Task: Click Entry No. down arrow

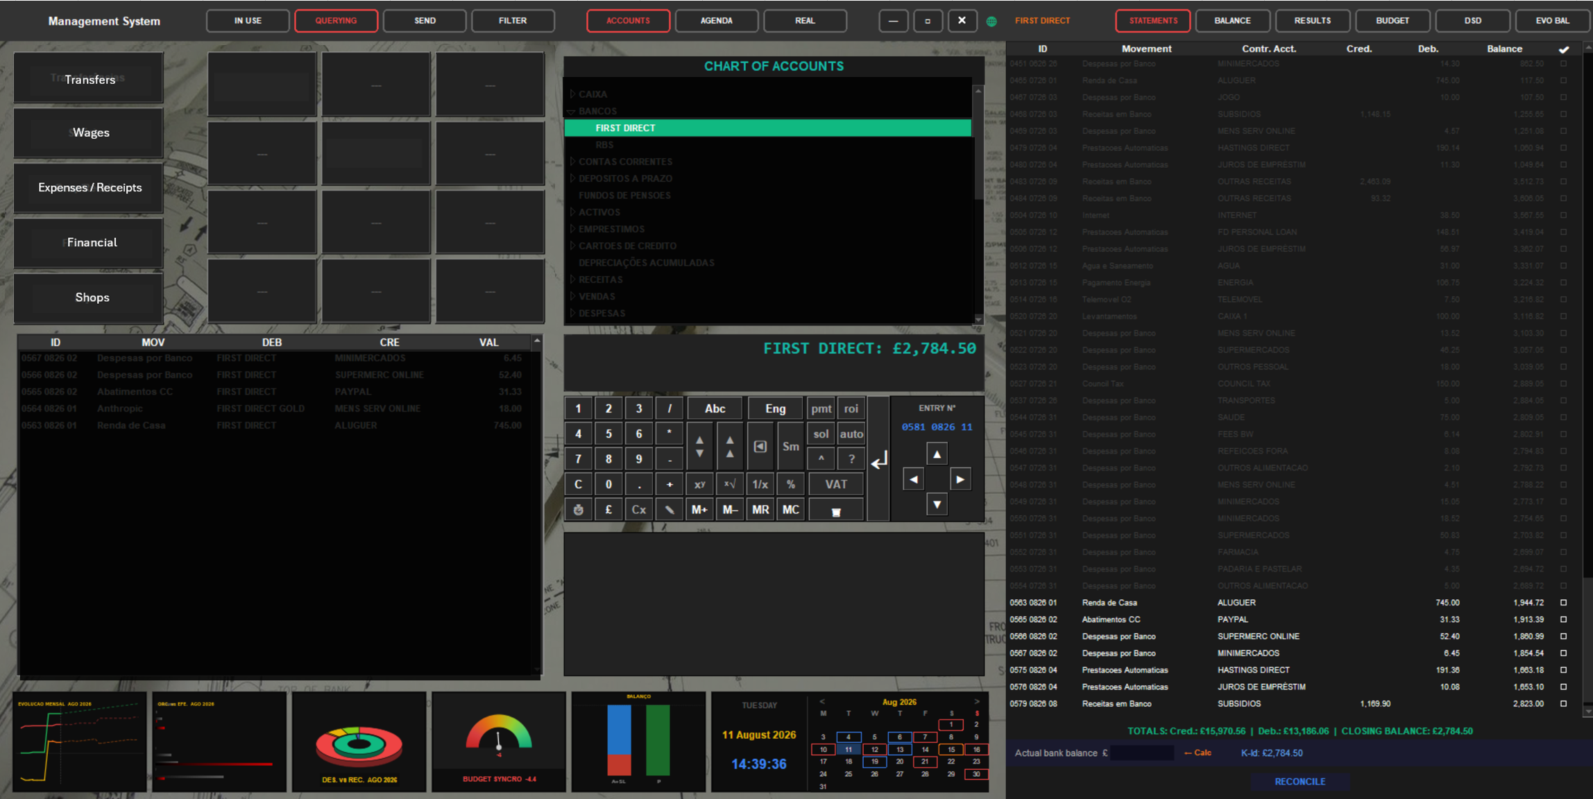Action: click(937, 504)
